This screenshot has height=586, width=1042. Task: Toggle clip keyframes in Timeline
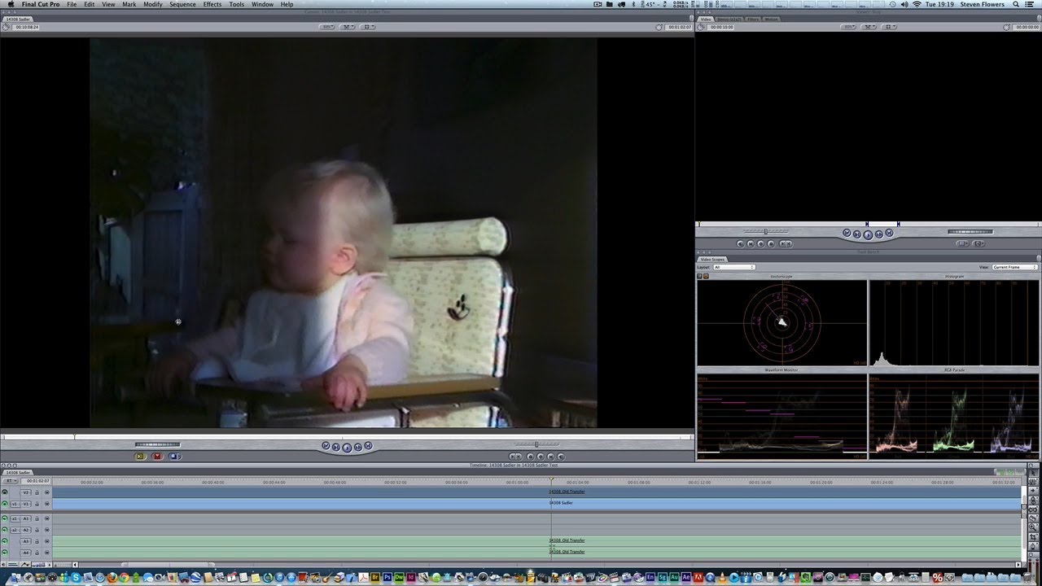click(x=12, y=564)
